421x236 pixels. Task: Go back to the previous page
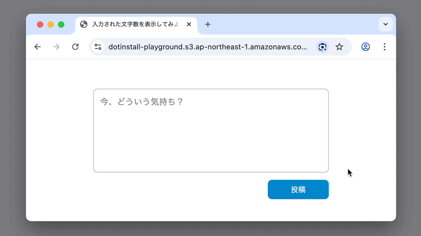[x=37, y=47]
